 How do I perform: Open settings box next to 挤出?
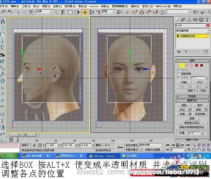190,110
